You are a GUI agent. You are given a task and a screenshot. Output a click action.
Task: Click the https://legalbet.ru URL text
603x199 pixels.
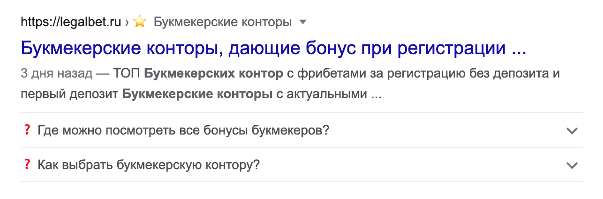(x=71, y=22)
